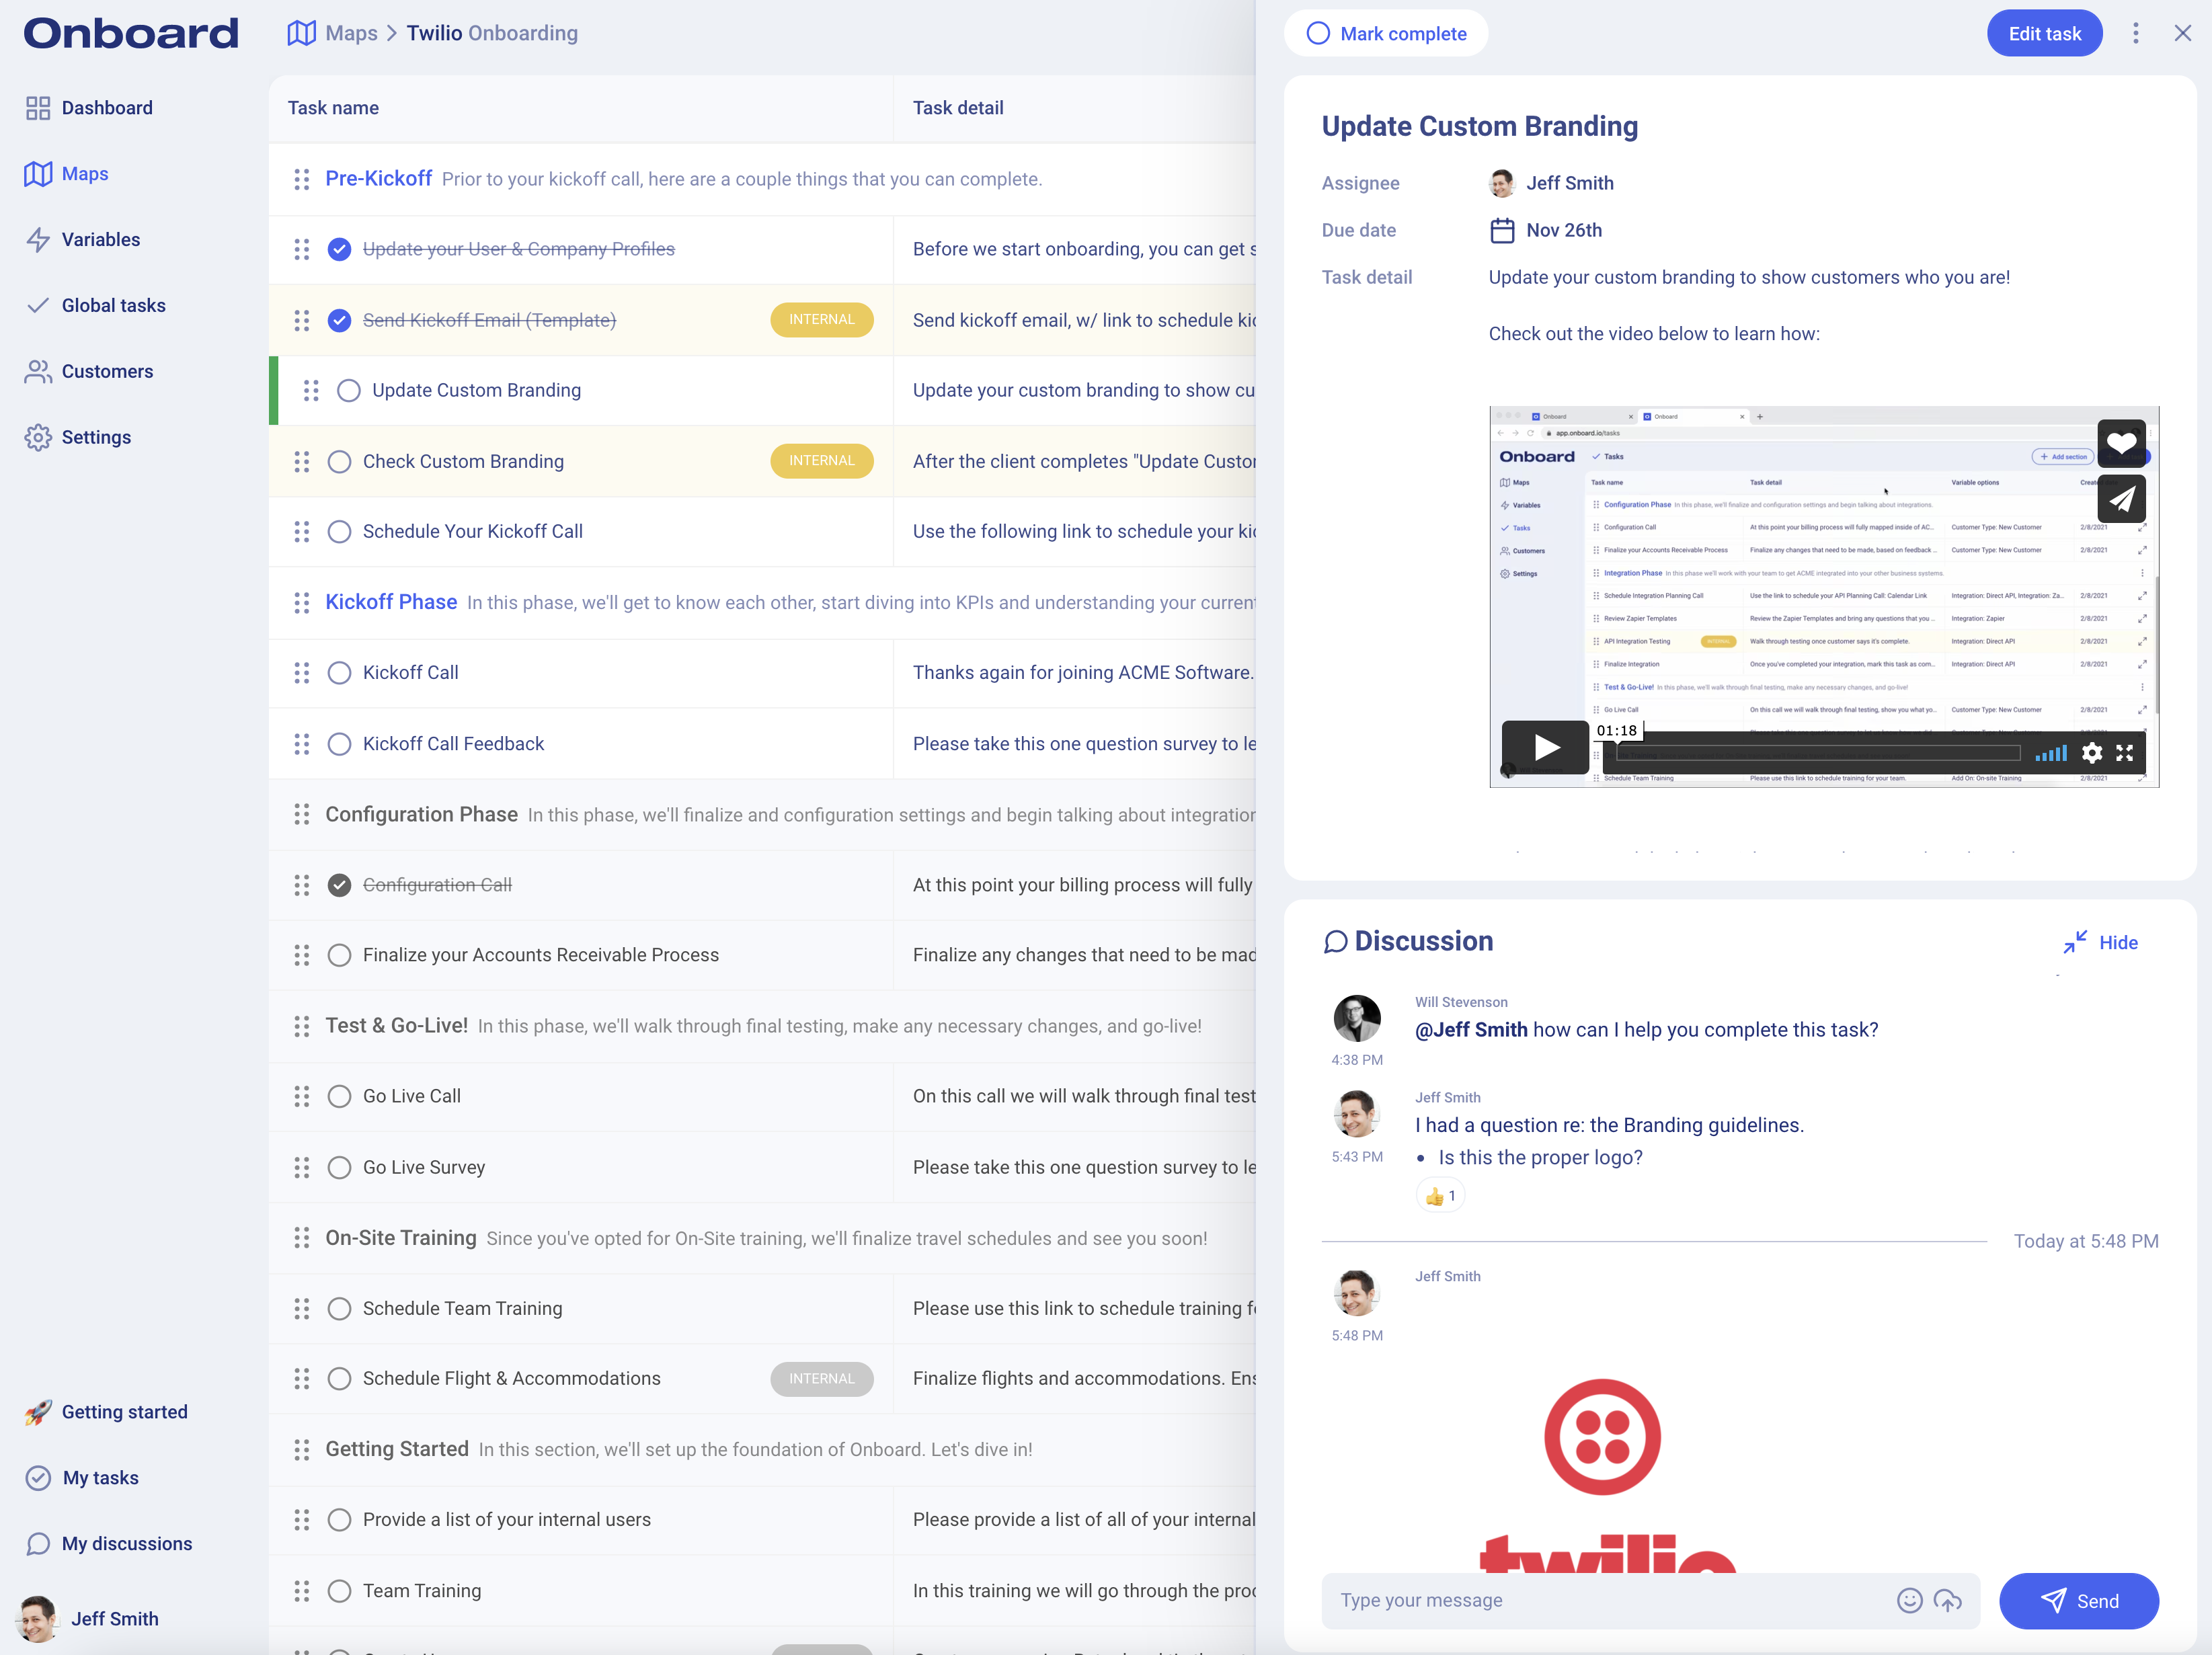This screenshot has width=2212, height=1655.
Task: Open three-dot more options menu in task panel
Action: coord(2135,34)
